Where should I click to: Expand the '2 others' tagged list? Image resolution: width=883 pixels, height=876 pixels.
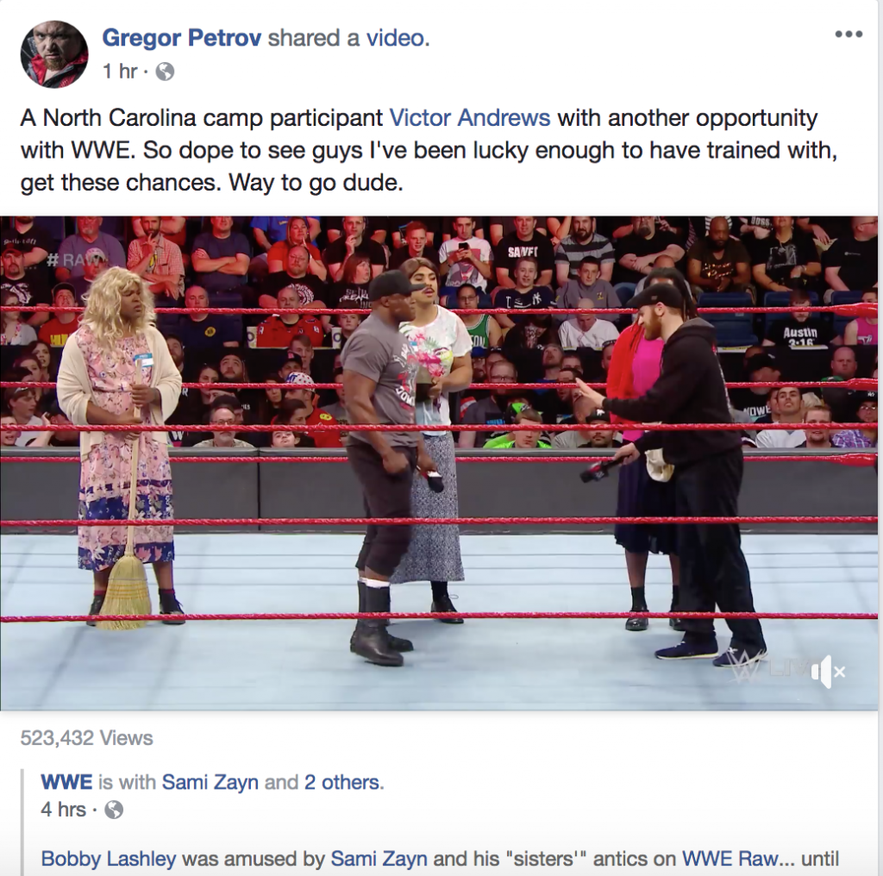click(x=344, y=782)
